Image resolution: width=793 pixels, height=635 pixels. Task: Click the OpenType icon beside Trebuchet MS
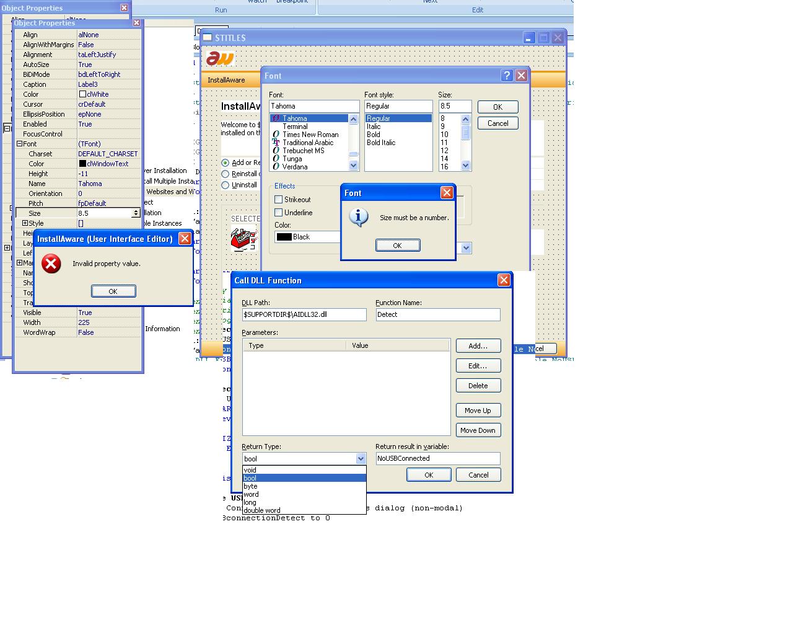click(x=276, y=151)
